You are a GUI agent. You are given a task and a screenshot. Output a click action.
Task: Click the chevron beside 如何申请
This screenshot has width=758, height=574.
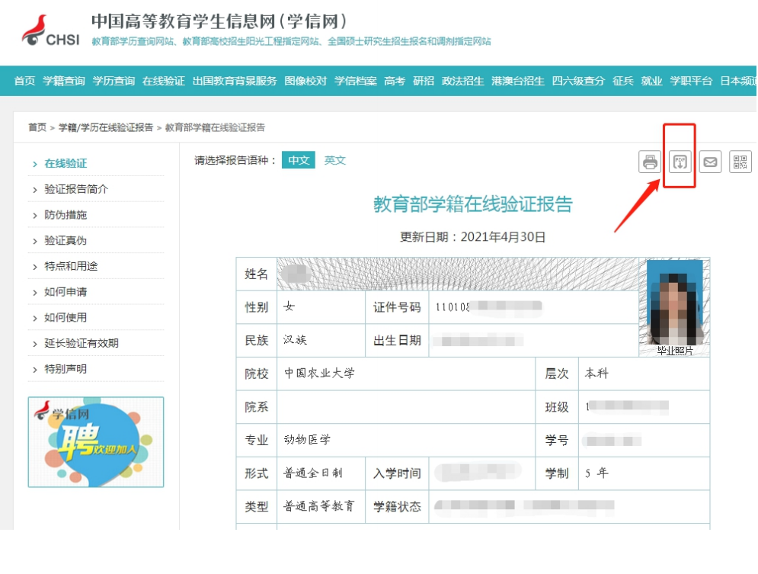(x=35, y=293)
